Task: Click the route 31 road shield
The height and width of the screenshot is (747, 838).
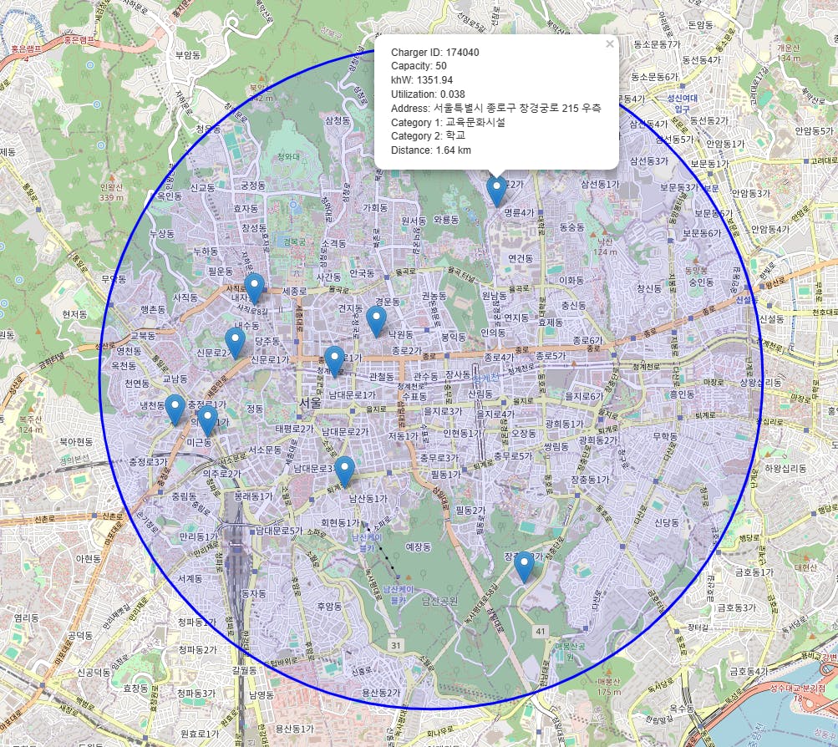Action: point(395,645)
